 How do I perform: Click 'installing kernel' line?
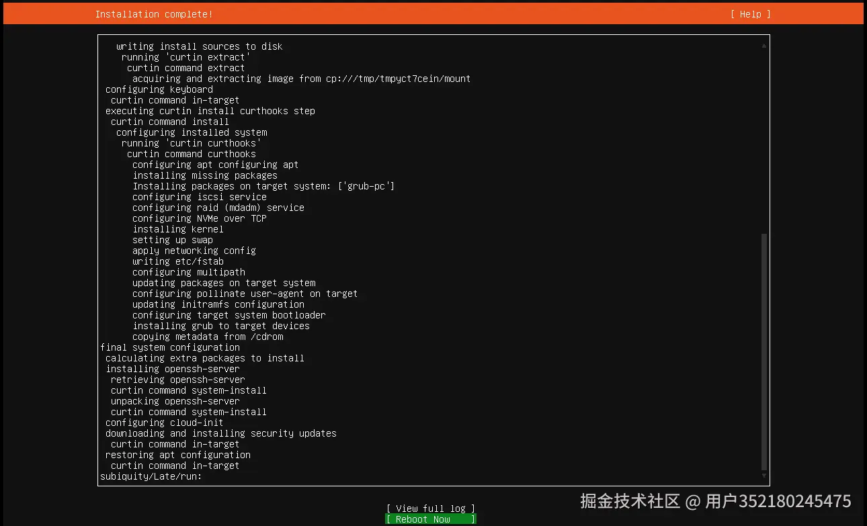point(178,229)
